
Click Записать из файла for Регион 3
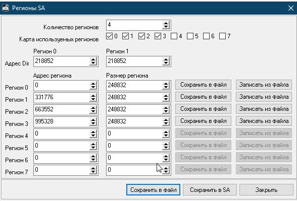coord(264,121)
